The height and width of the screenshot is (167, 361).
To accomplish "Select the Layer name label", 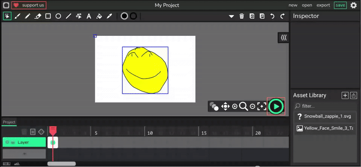I will tap(23, 142).
